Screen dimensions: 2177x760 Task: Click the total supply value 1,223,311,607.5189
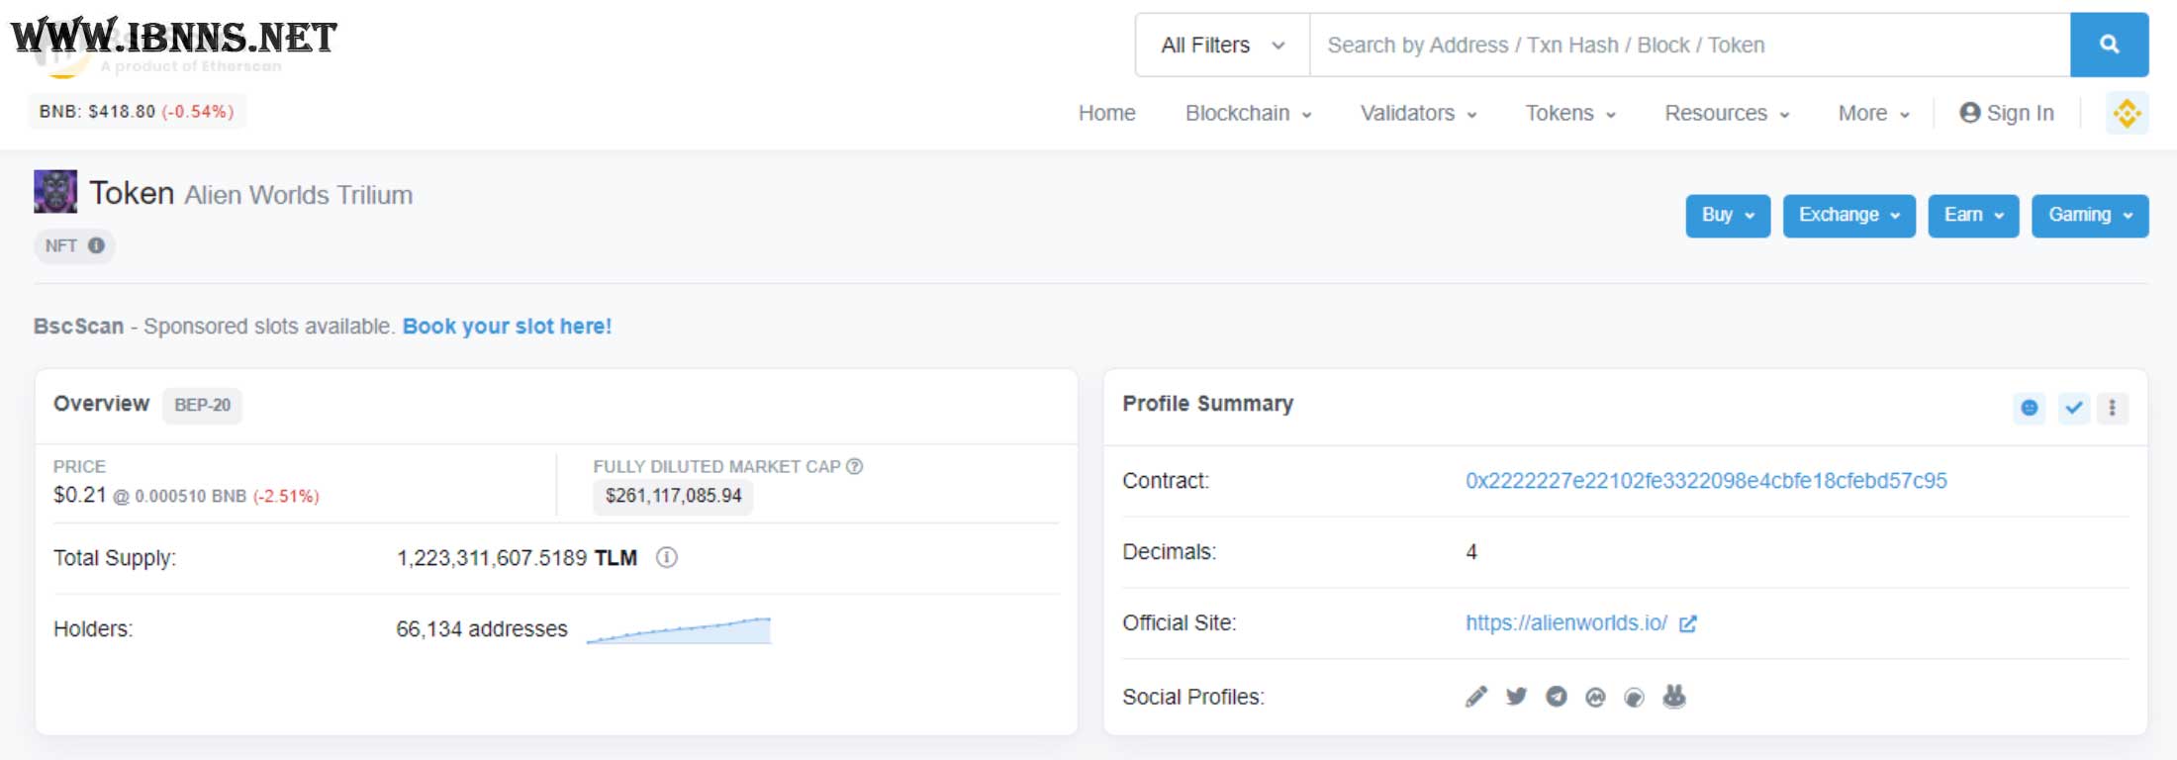tap(492, 558)
